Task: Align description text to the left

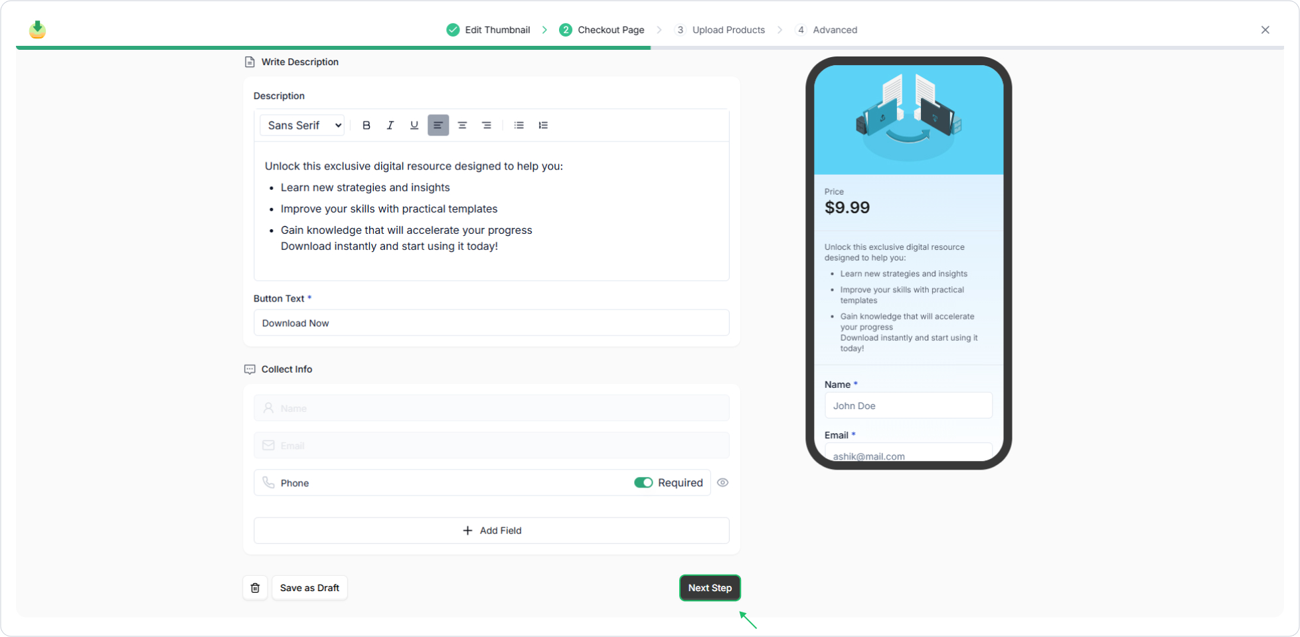Action: 438,126
